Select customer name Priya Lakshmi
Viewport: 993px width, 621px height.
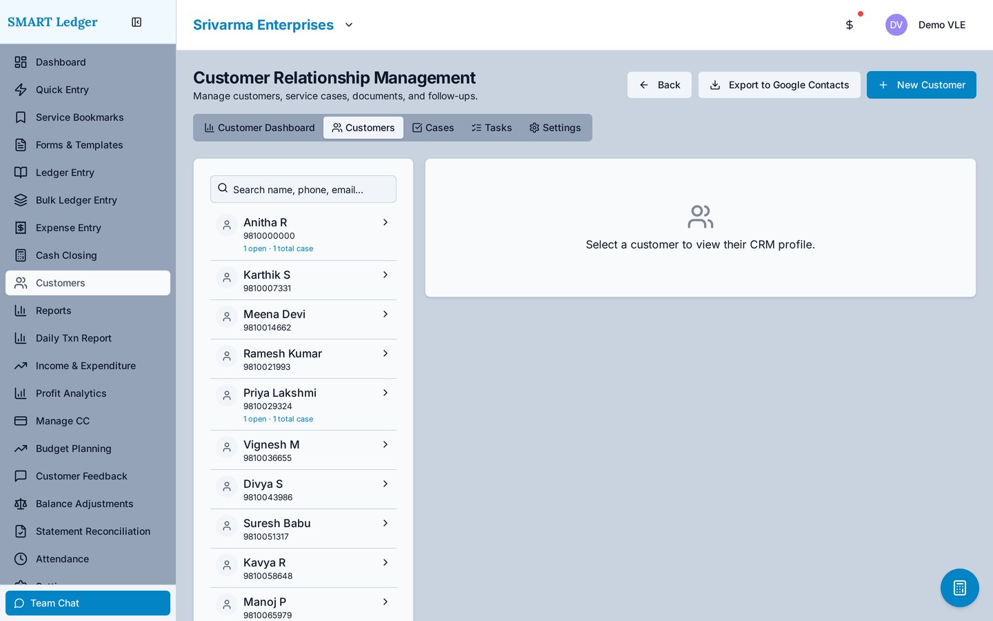tap(280, 393)
